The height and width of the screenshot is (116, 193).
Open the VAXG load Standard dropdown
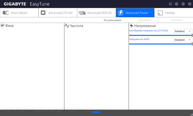[183, 40]
